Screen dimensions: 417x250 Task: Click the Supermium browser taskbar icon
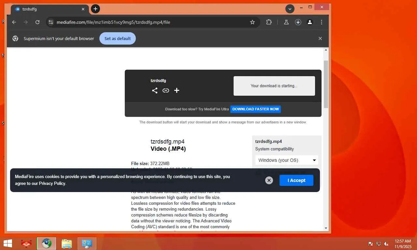[x=47, y=243]
